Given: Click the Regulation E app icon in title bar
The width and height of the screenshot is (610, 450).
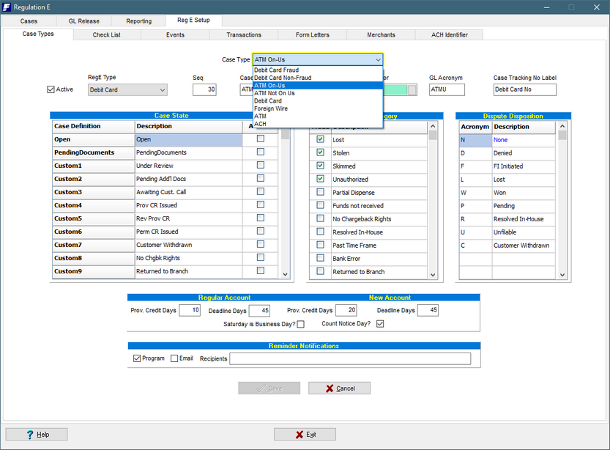Looking at the screenshot, I should (6, 7).
